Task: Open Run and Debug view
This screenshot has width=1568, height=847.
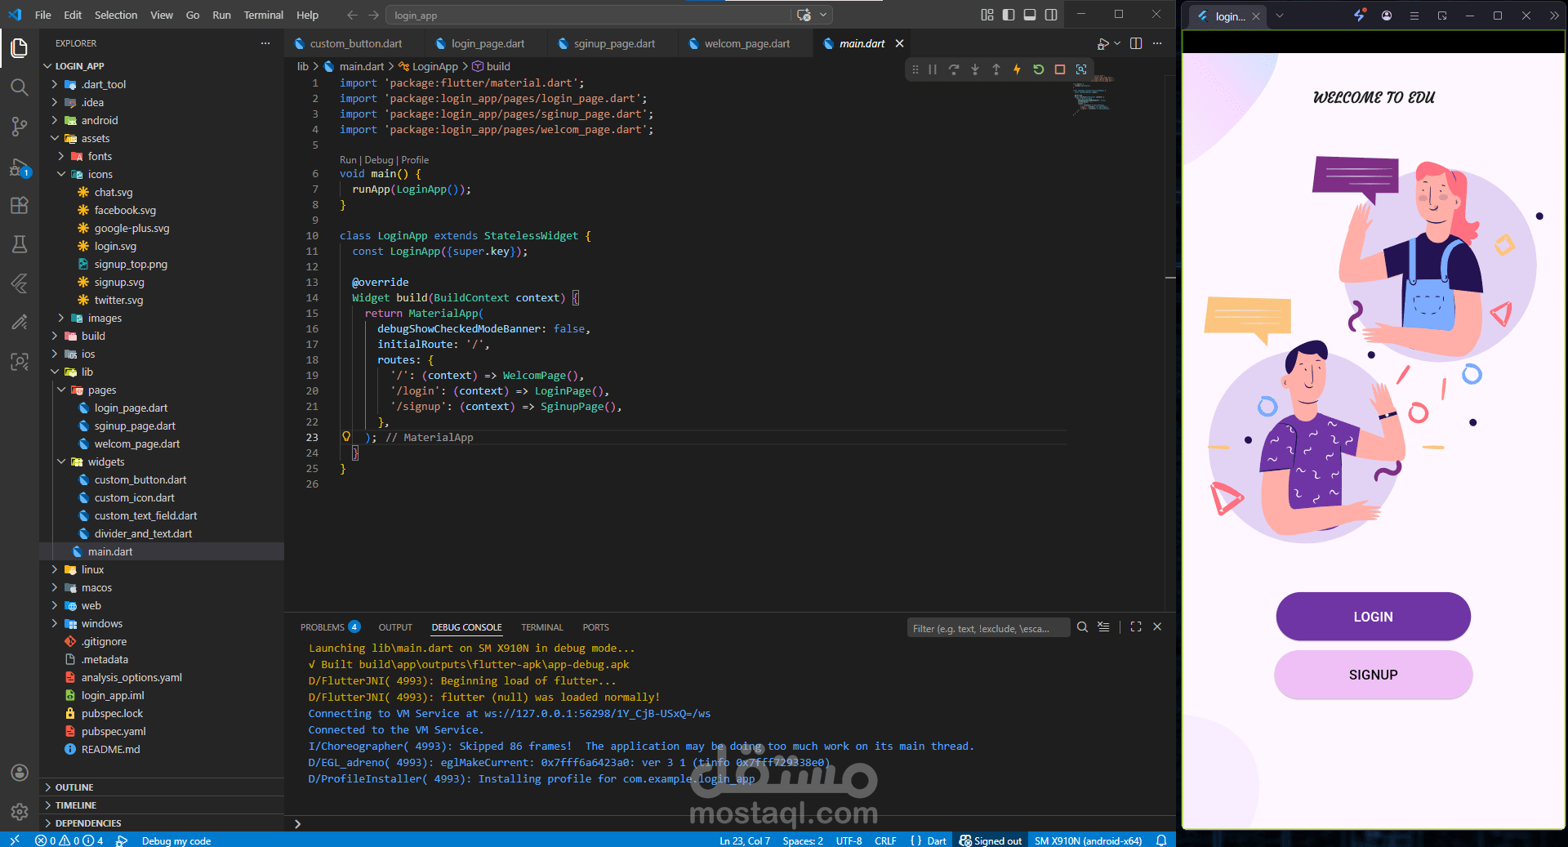Action: tap(20, 167)
